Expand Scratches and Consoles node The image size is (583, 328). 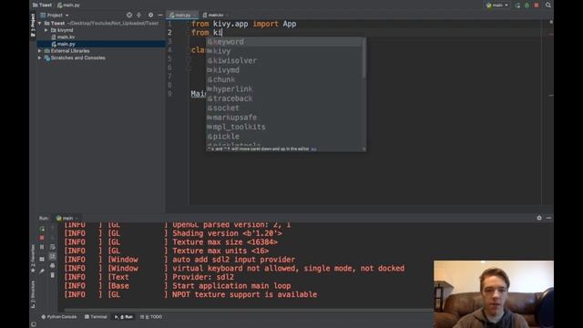point(40,58)
